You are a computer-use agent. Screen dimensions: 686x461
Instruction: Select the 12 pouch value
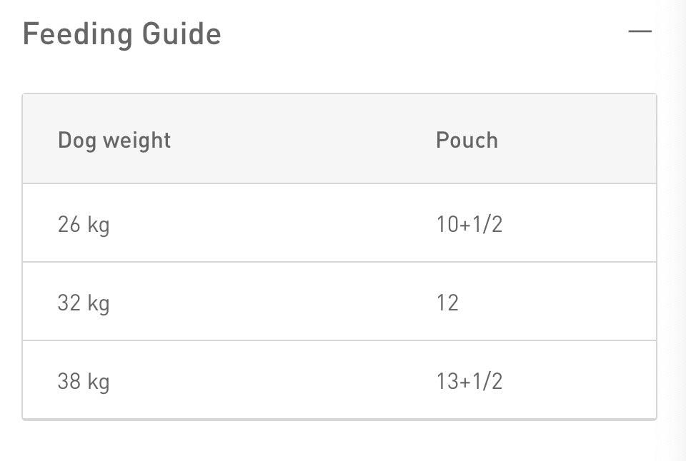[447, 303]
